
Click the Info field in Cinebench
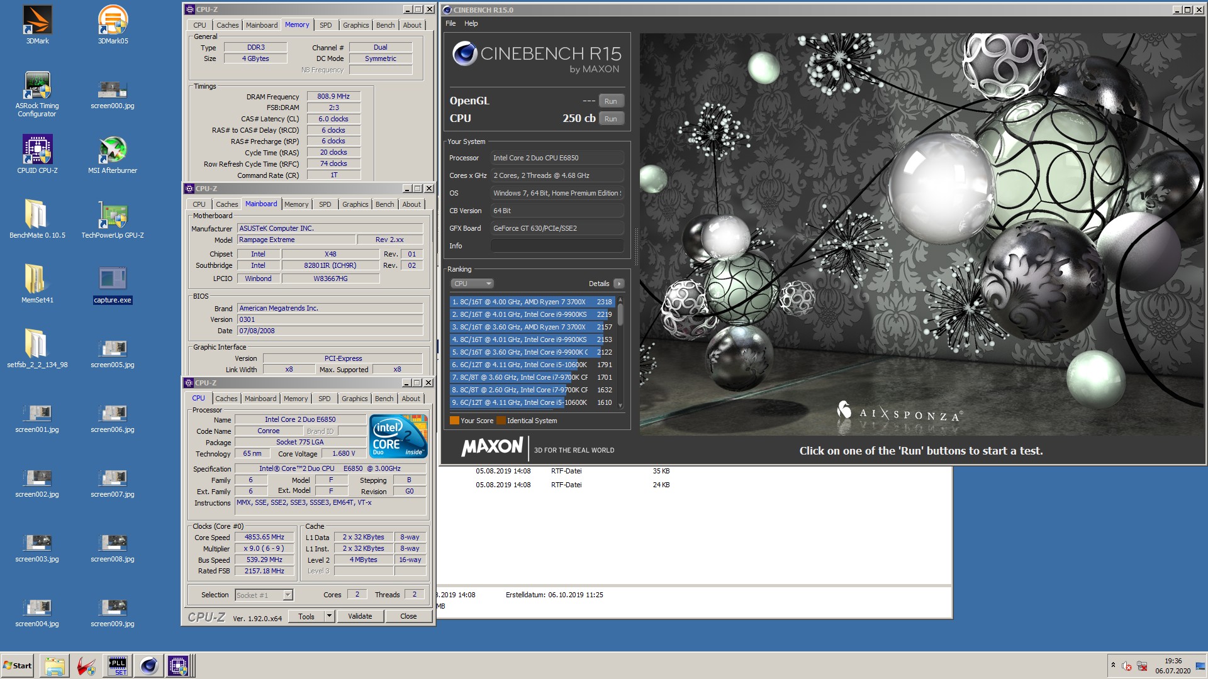[557, 246]
